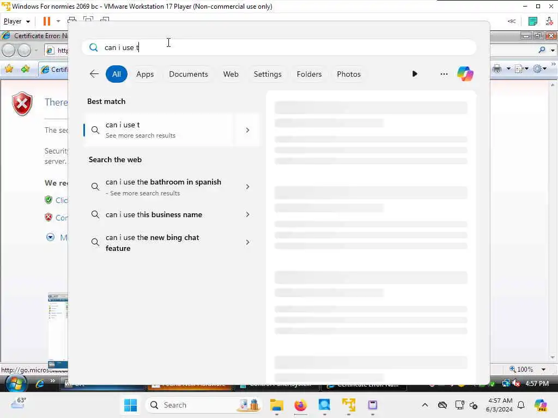Expand the 'can i use t' result chevron

247,130
